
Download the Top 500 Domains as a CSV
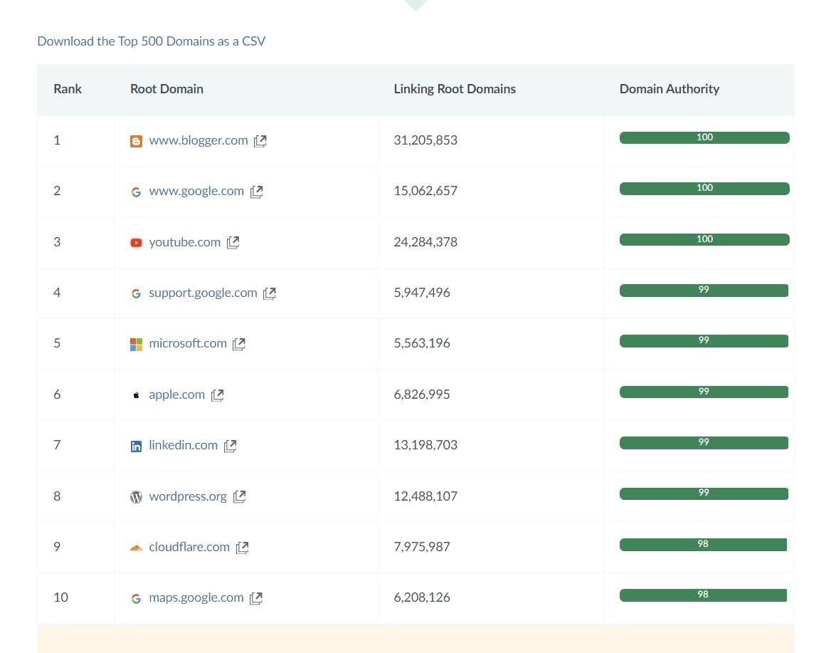(152, 41)
